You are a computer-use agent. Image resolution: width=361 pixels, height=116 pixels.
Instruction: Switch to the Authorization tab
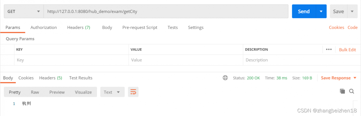click(x=43, y=28)
